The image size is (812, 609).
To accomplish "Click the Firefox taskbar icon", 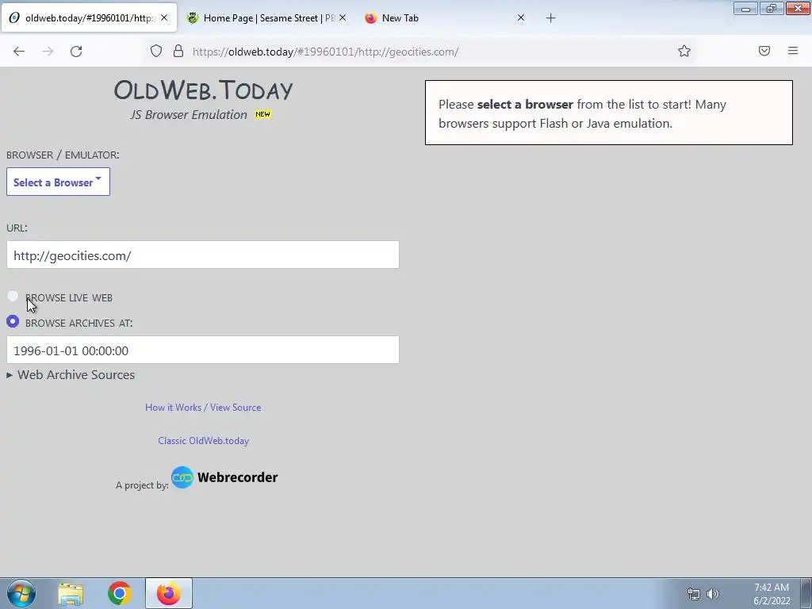I will point(169,593).
